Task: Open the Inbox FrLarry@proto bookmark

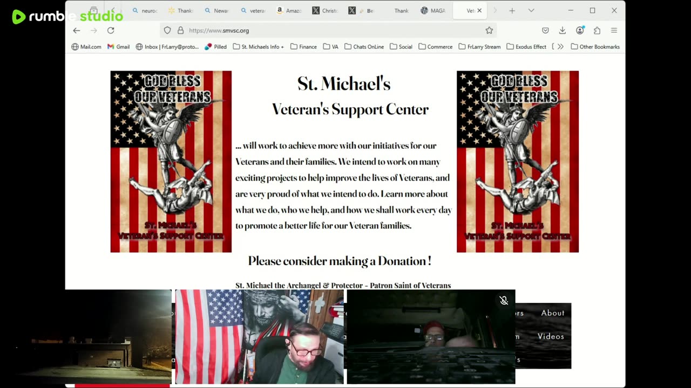Action: coord(167,47)
